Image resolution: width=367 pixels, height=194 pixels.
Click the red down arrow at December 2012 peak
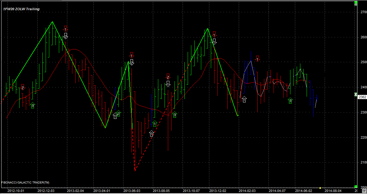coord(66,29)
